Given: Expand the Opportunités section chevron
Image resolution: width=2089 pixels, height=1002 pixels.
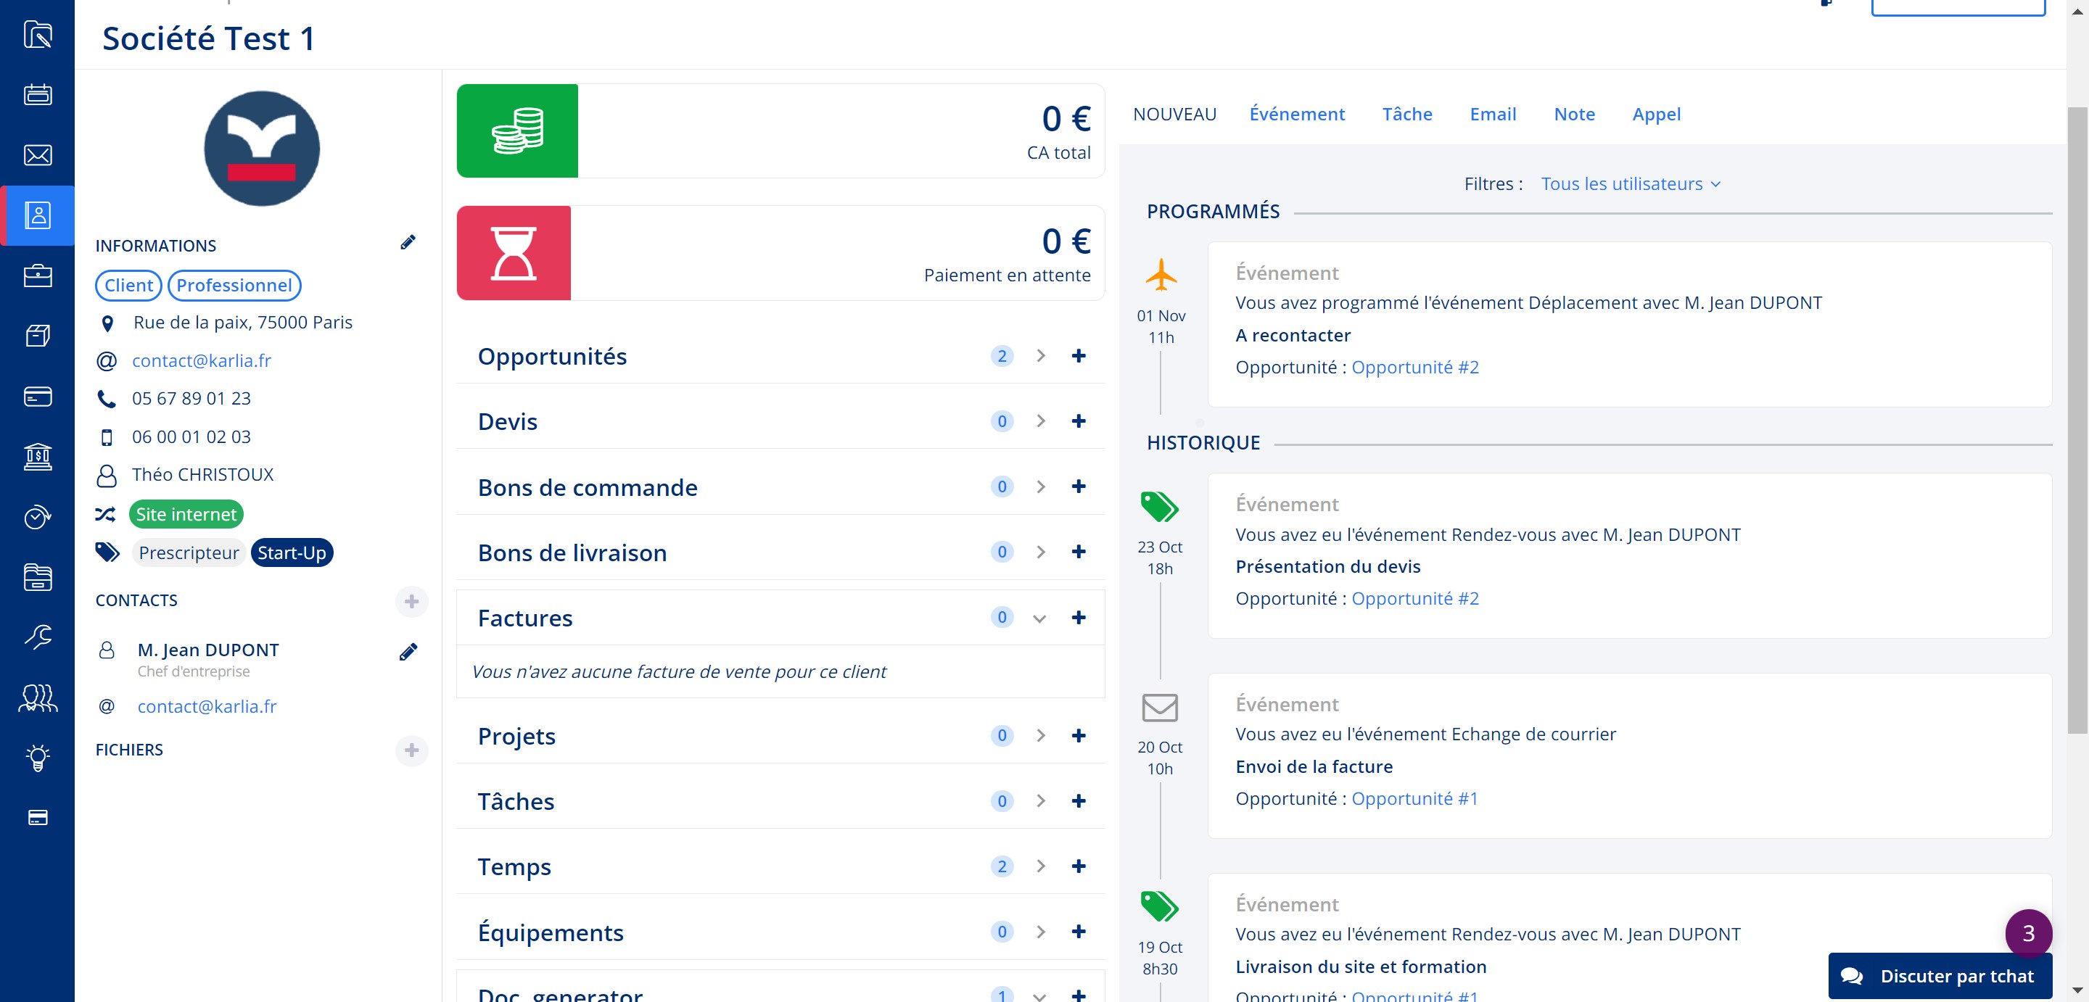Looking at the screenshot, I should pyautogui.click(x=1040, y=356).
